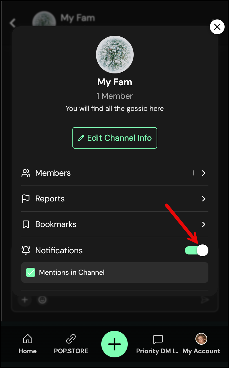Open Priority DM inbox chat icon
Screen dimensions: 229x368
click(158, 339)
